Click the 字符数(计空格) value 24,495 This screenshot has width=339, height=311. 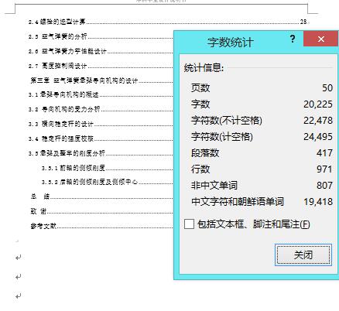click(x=318, y=137)
